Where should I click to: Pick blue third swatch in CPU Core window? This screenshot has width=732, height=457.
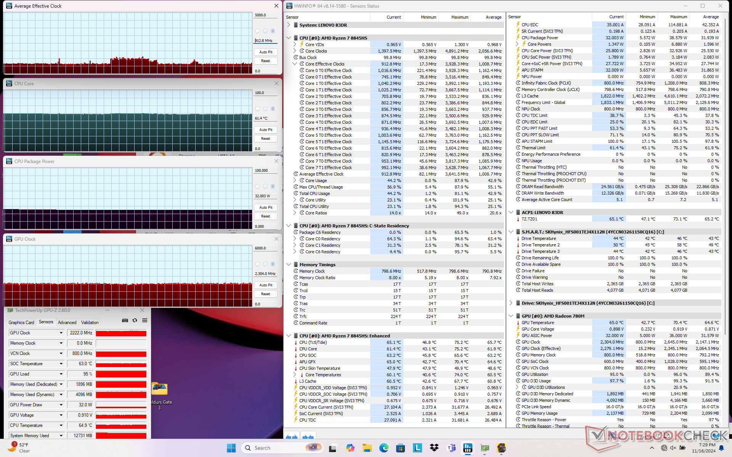[x=273, y=109]
